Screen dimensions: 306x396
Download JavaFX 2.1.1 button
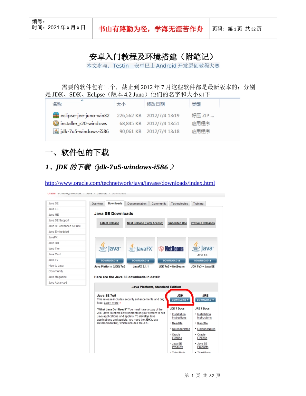coord(140,260)
